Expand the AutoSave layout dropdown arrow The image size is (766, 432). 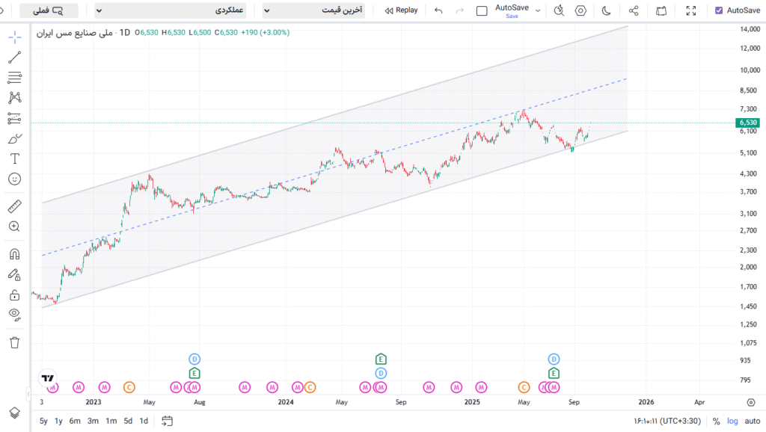coord(539,10)
